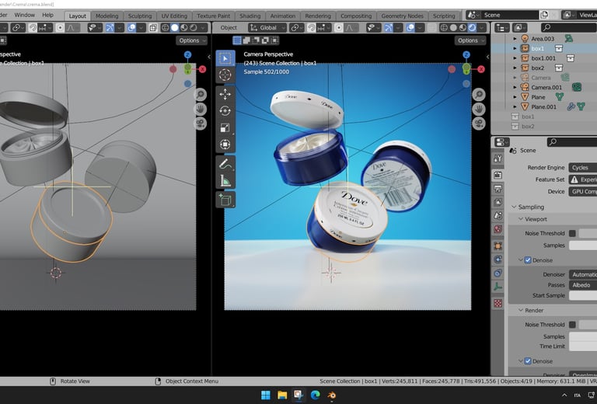The height and width of the screenshot is (404, 597).
Task: Expand Camera.001 in outliner
Action: [515, 88]
